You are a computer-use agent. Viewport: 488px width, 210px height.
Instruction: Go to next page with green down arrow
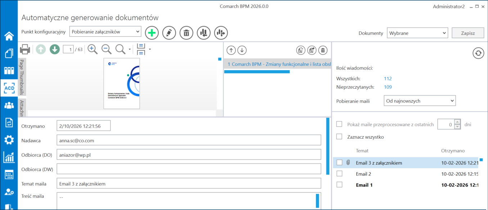tap(55, 49)
